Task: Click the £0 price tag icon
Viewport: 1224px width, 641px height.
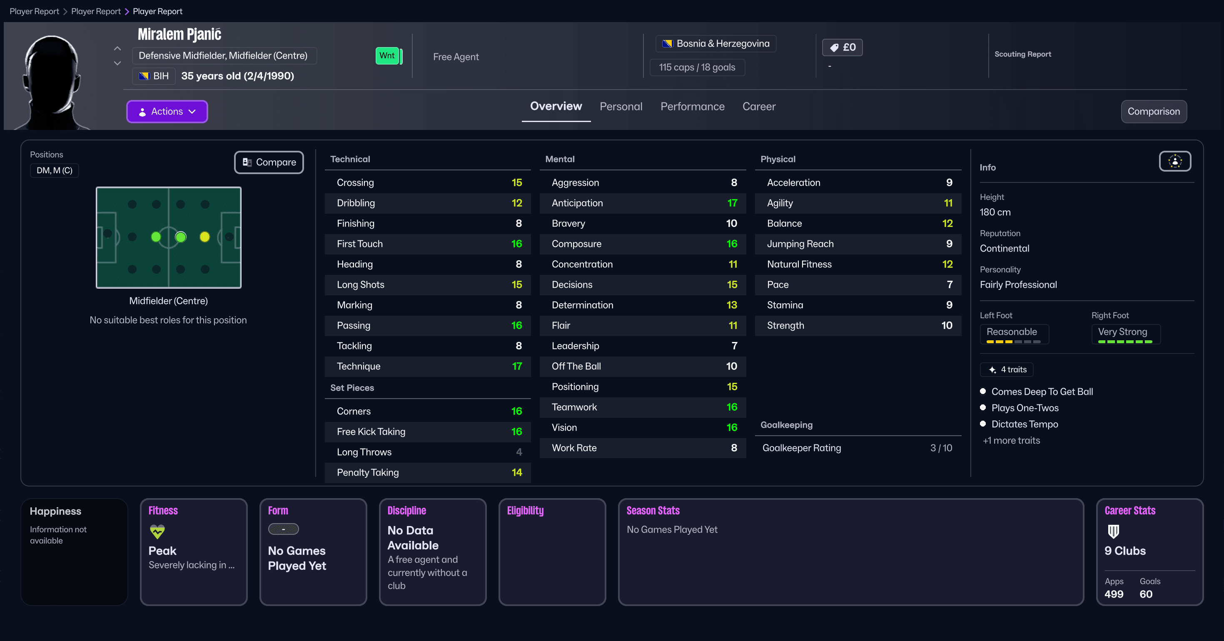Action: pos(835,47)
